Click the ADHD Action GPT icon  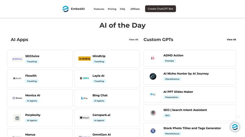153,58
